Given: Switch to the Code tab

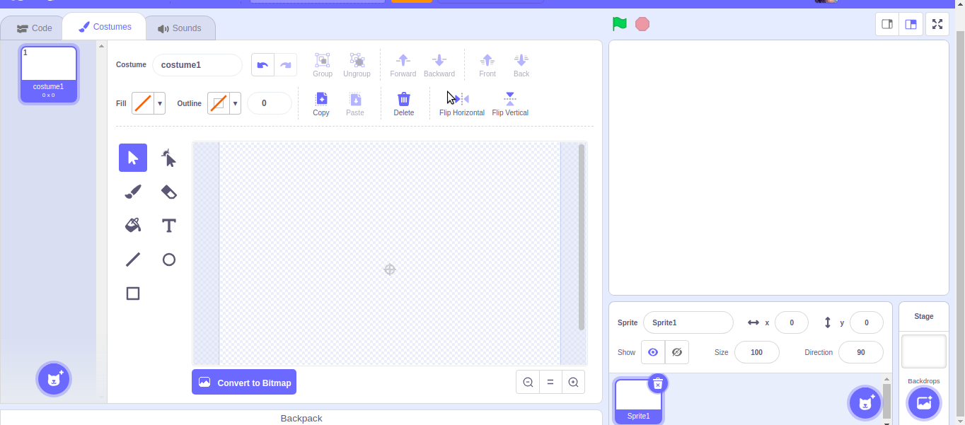Looking at the screenshot, I should [x=33, y=28].
